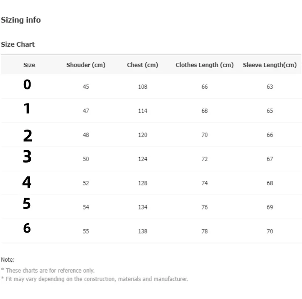
Task: Click size 2 row label
Action: 28,136
